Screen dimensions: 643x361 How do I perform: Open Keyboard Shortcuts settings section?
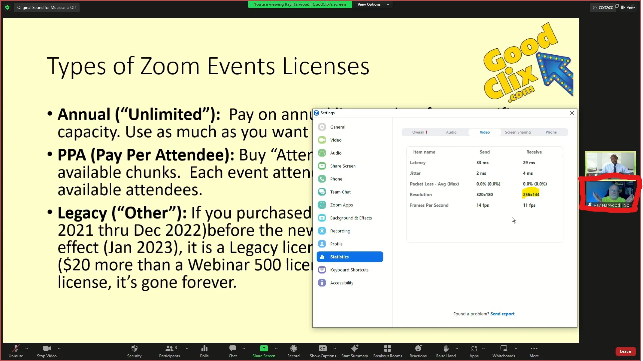point(349,270)
